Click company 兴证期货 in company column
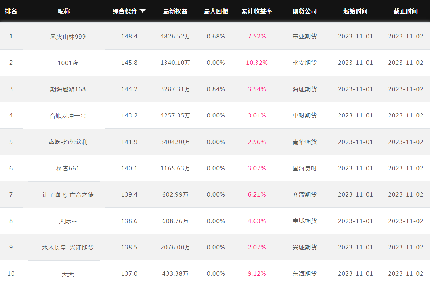The height and width of the screenshot is (286, 430). point(305,247)
